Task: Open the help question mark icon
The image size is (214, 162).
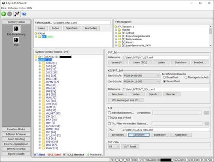Action: click(24, 14)
